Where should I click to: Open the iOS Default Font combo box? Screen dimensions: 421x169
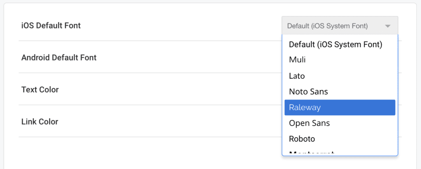click(x=333, y=26)
